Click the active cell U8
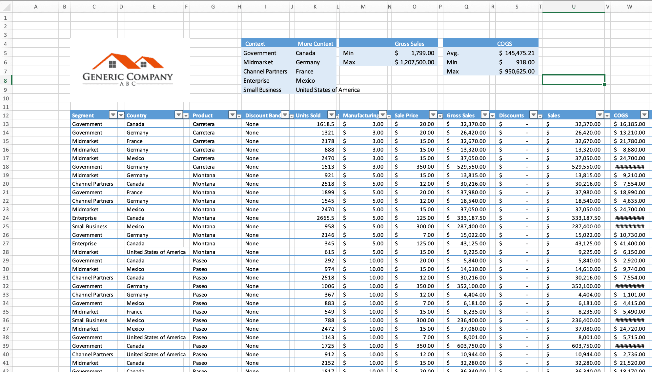This screenshot has width=652, height=372. [x=574, y=80]
